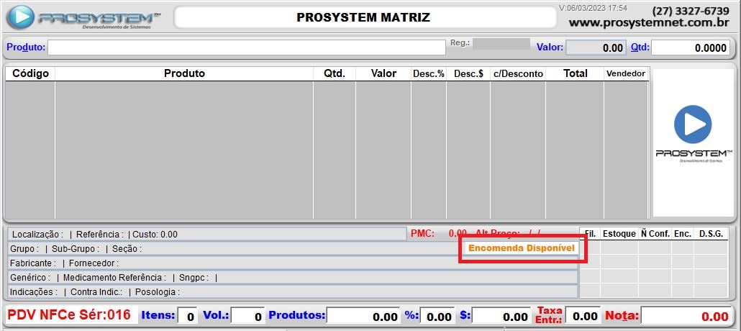Image resolution: width=741 pixels, height=331 pixels.
Task: Click the Código column header
Action: pyautogui.click(x=30, y=74)
